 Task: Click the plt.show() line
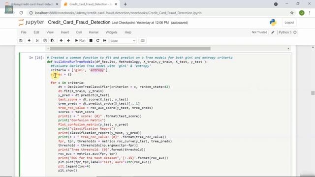pos(68,171)
